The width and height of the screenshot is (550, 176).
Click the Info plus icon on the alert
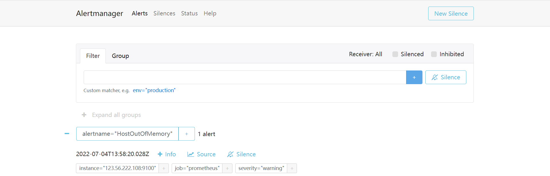click(160, 154)
